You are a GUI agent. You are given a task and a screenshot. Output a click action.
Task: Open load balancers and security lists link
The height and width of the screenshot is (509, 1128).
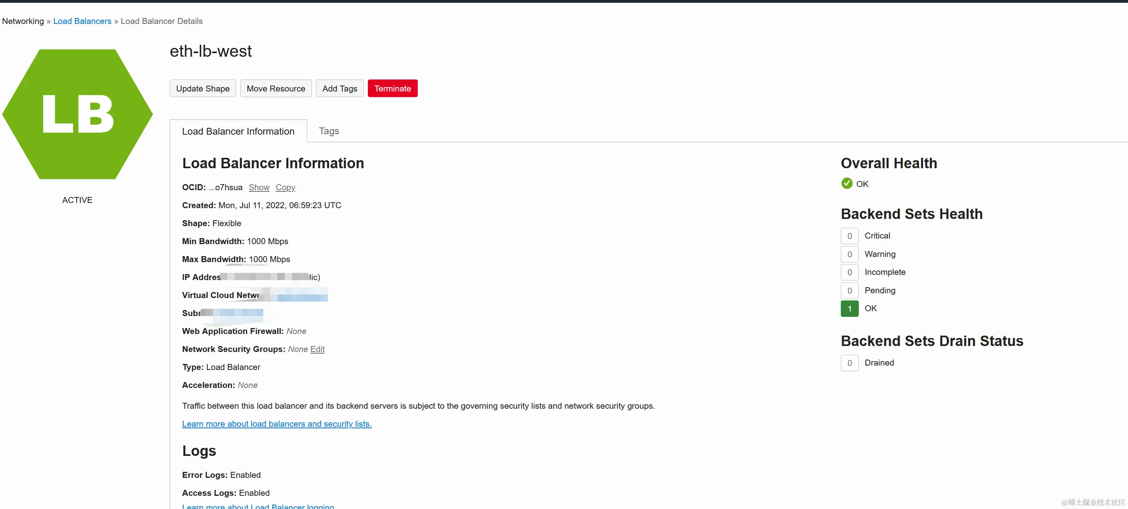(x=276, y=424)
